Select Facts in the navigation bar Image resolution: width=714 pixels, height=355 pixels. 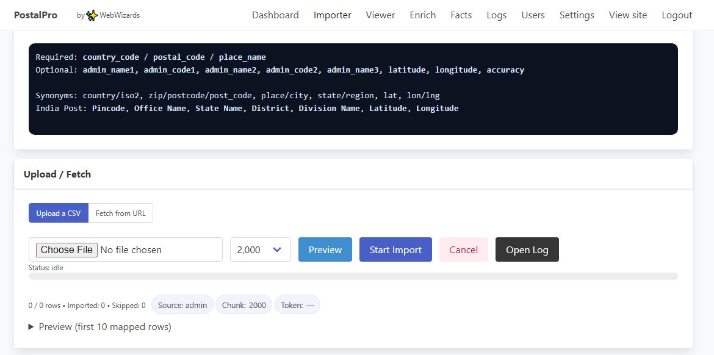461,15
